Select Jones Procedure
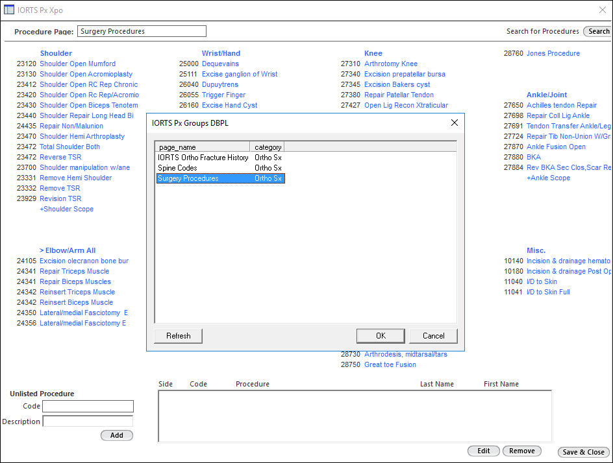The width and height of the screenshot is (613, 463). [553, 53]
